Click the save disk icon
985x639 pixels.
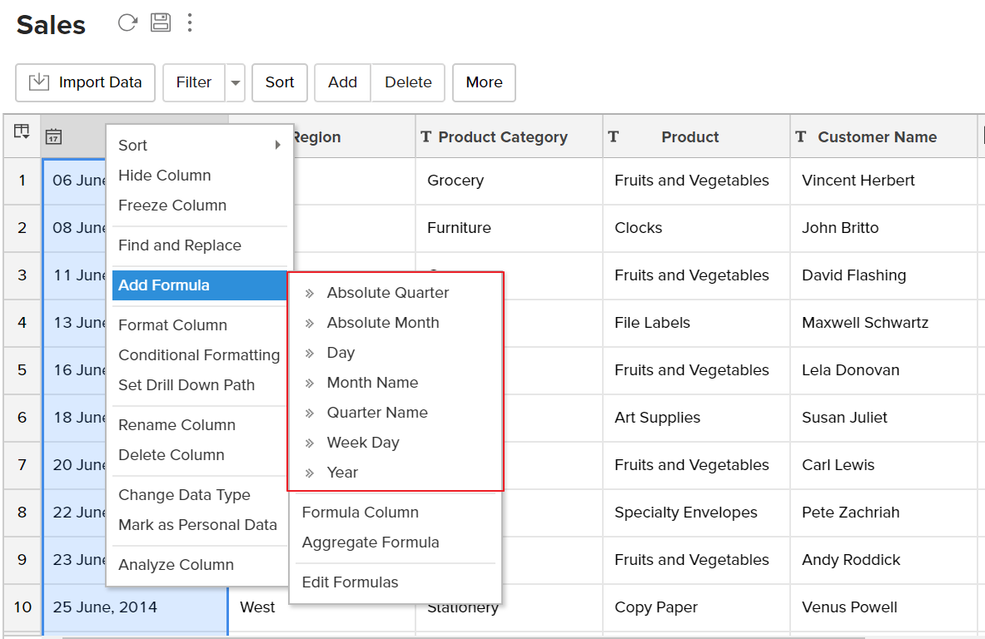pyautogui.click(x=160, y=23)
